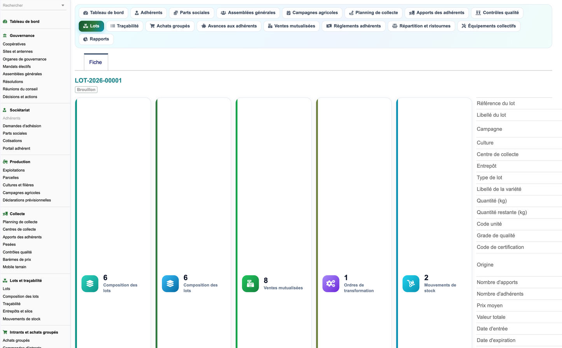Image resolution: width=562 pixels, height=348 pixels.
Task: Open Équipements collectifs navigation item
Action: pos(489,26)
